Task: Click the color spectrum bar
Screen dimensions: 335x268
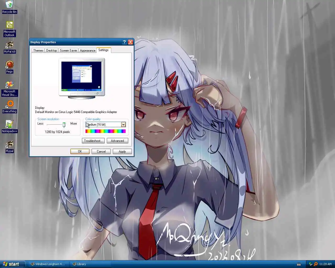Action: coord(105,131)
